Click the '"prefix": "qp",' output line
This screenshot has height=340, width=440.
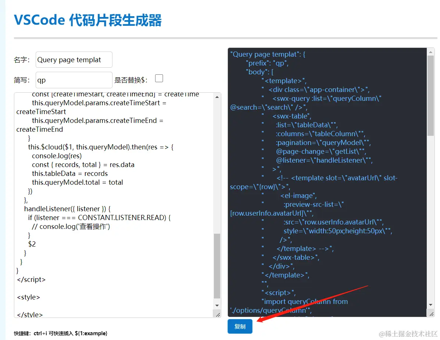[267, 63]
